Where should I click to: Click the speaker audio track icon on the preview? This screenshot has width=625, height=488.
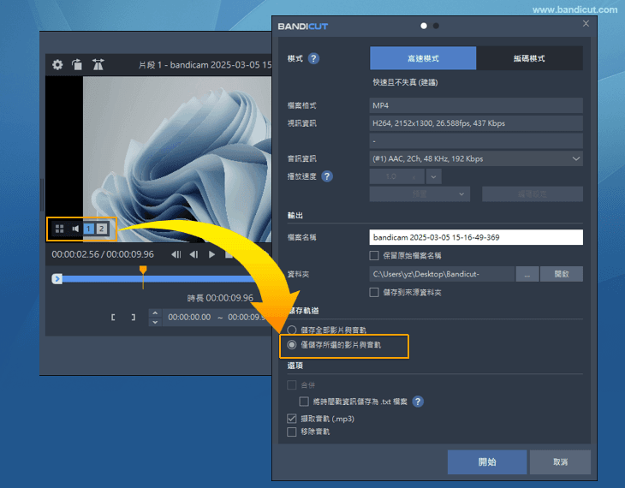[75, 229]
